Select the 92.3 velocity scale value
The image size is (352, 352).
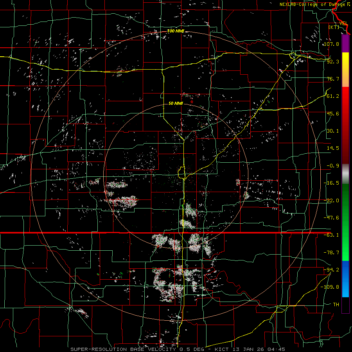coord(333,61)
